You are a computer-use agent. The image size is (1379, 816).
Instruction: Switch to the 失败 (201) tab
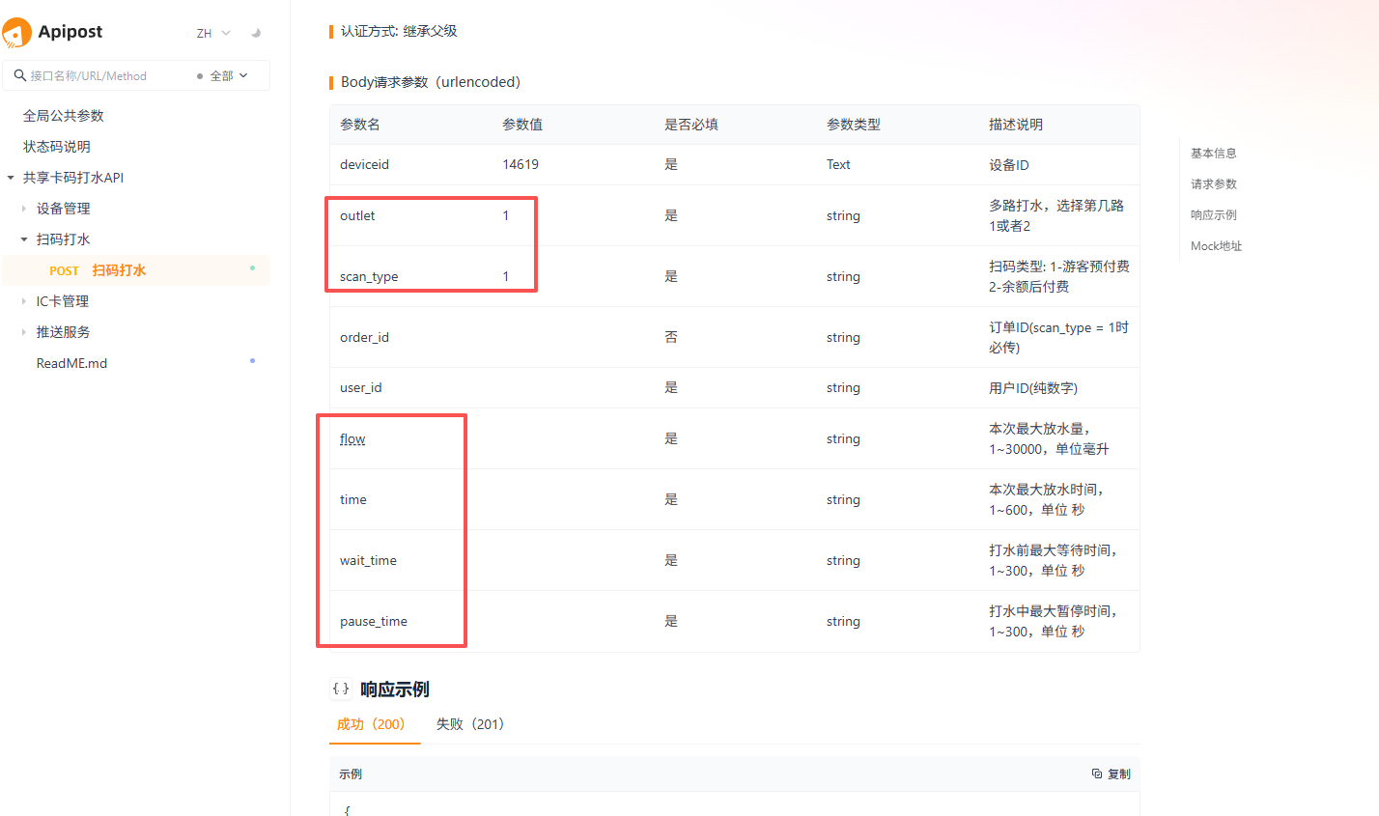click(x=470, y=724)
